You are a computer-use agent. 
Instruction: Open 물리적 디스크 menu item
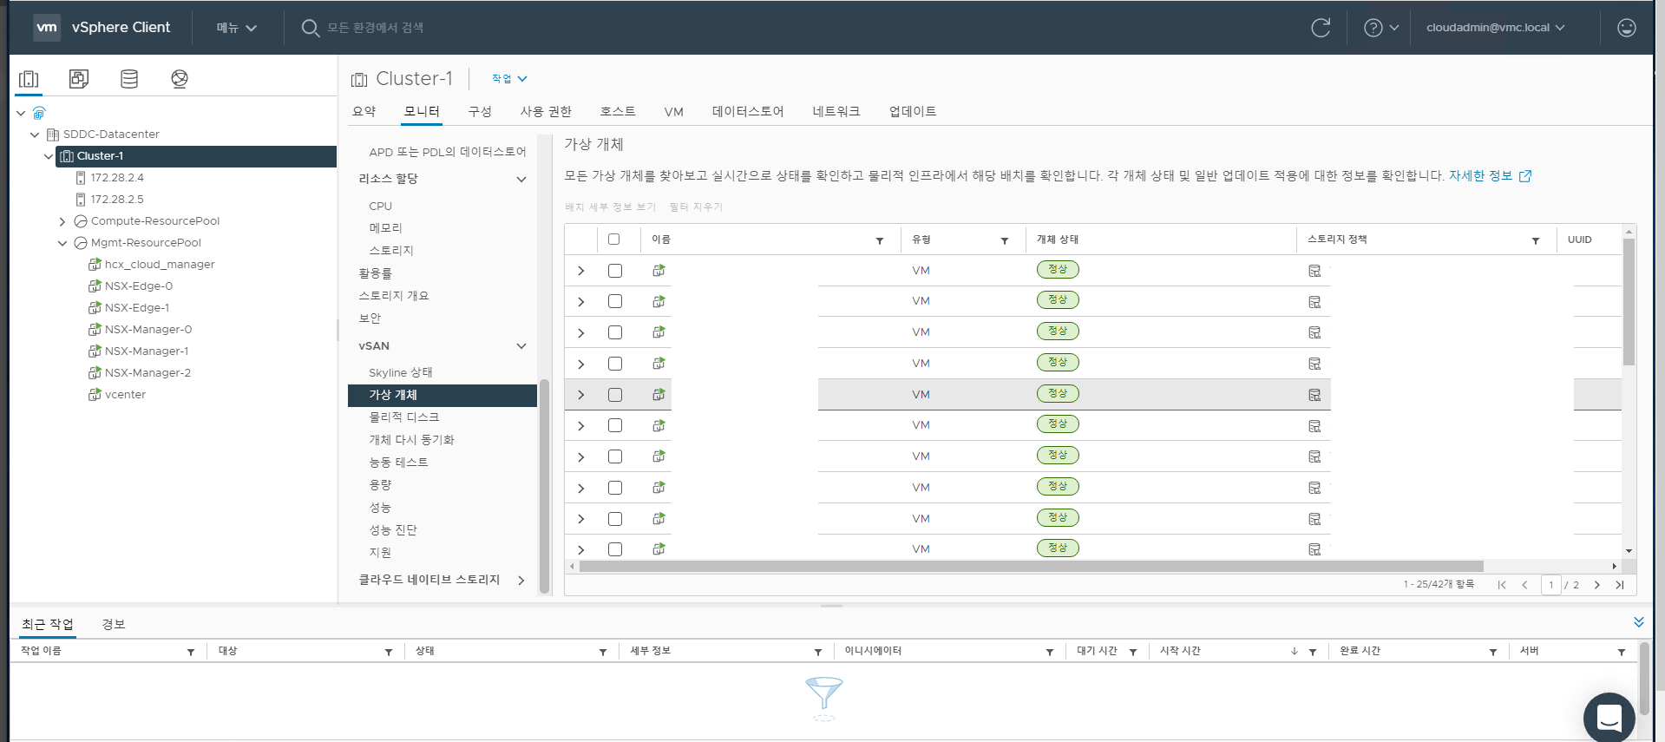click(403, 417)
